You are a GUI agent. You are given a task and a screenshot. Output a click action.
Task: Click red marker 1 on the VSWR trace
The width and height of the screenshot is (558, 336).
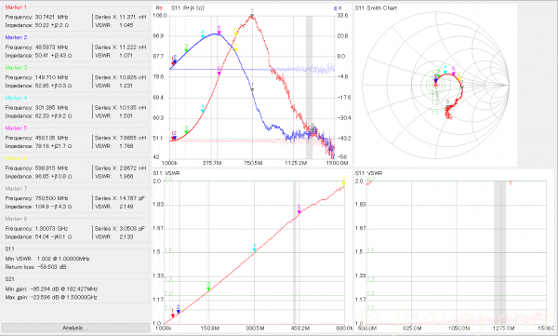point(173,316)
